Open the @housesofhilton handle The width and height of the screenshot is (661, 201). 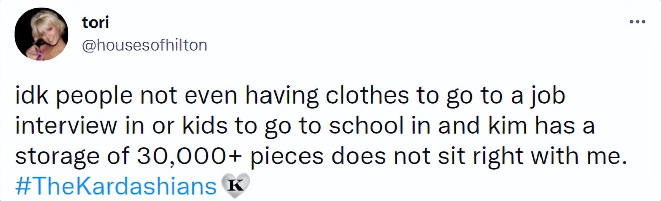[144, 45]
